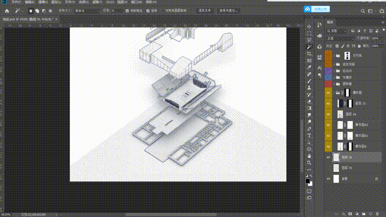Open the Character panel icon
This screenshot has height=217, width=386.
[x=320, y=68]
